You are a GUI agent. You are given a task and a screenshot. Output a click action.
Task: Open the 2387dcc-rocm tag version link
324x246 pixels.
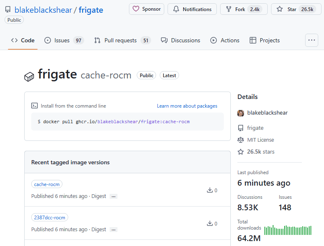(x=49, y=218)
